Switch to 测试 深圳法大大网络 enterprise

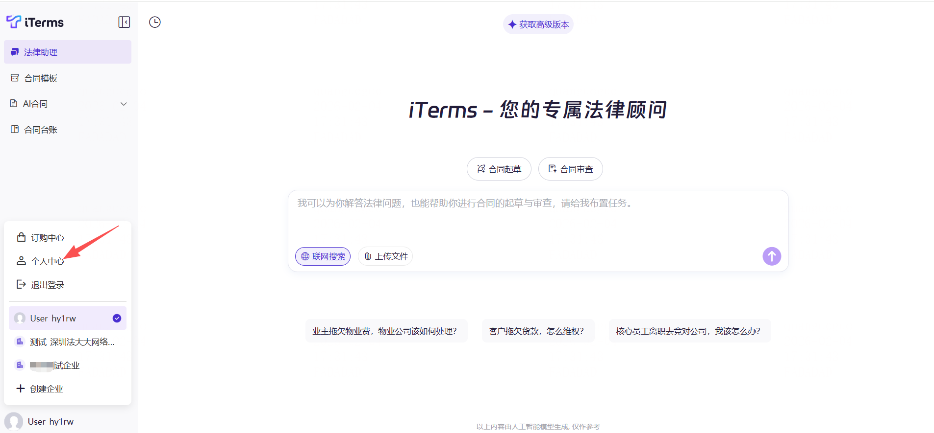[68, 342]
